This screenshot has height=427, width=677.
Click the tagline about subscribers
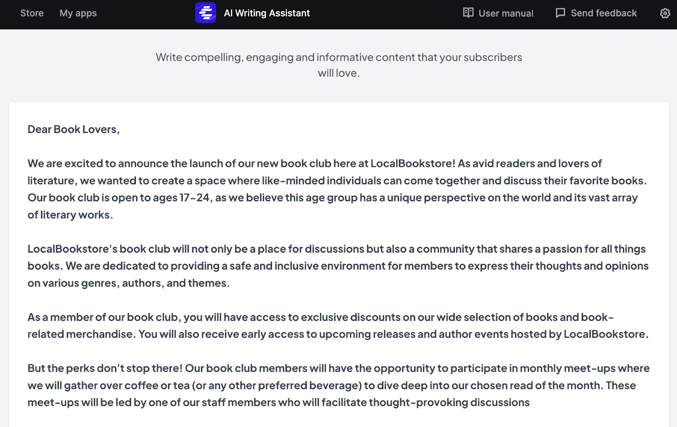(339, 64)
